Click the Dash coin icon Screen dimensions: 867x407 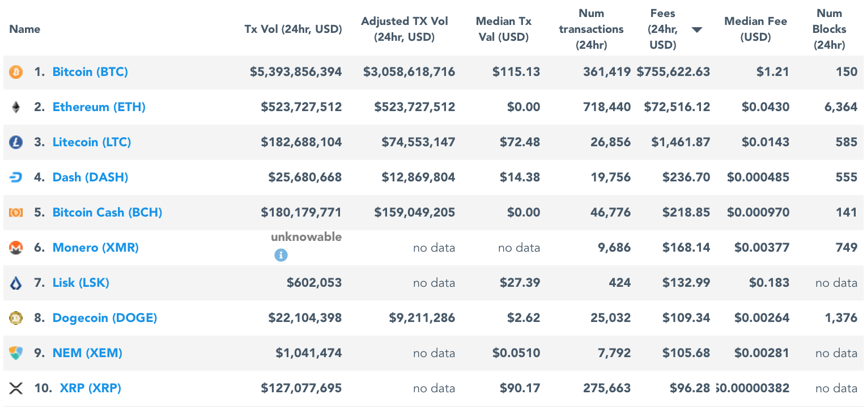point(16,177)
